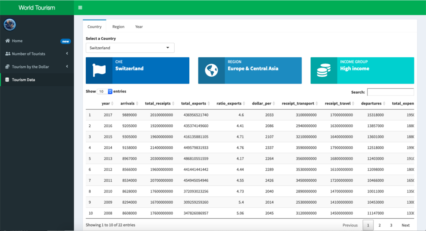The width and height of the screenshot is (426, 231).
Task: Click the Number of Tourists people icon
Action: [x=7, y=53]
